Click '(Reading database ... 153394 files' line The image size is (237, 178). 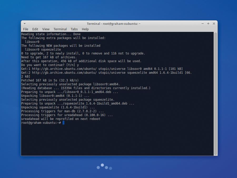pos(86,88)
